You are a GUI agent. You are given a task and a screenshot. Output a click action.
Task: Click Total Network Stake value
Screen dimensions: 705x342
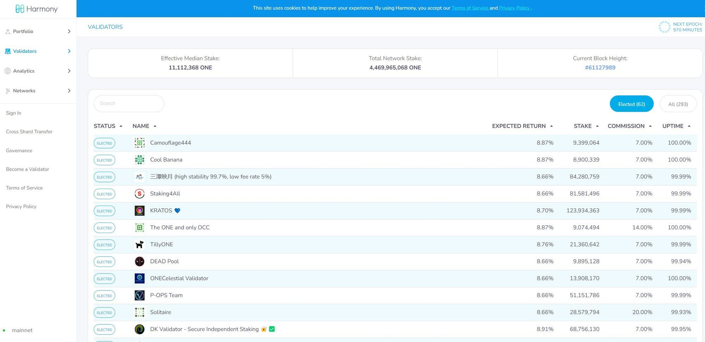(395, 68)
